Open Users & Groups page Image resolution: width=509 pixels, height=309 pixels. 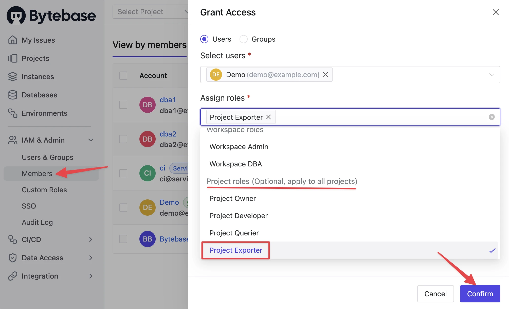(47, 157)
